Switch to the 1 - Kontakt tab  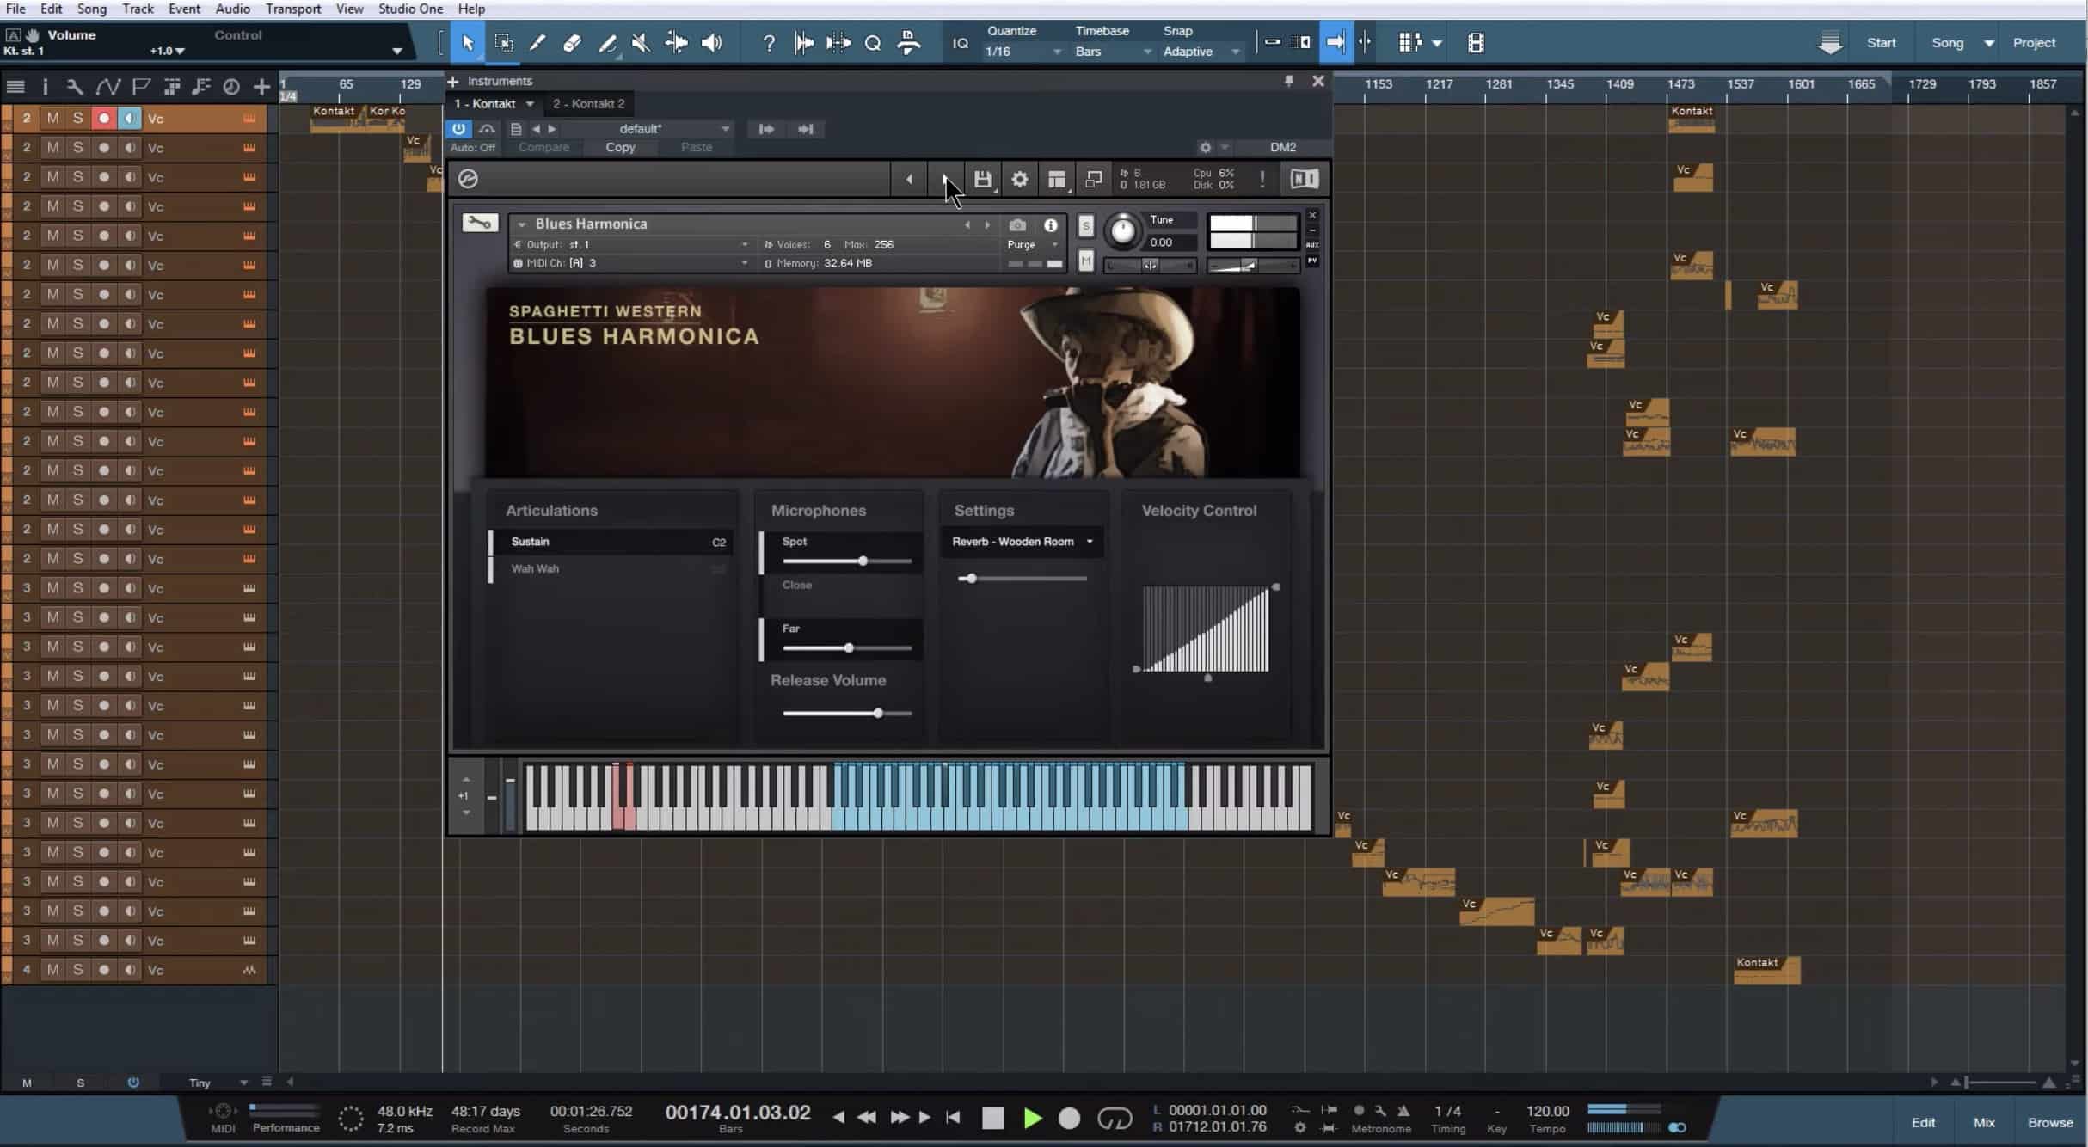click(494, 104)
